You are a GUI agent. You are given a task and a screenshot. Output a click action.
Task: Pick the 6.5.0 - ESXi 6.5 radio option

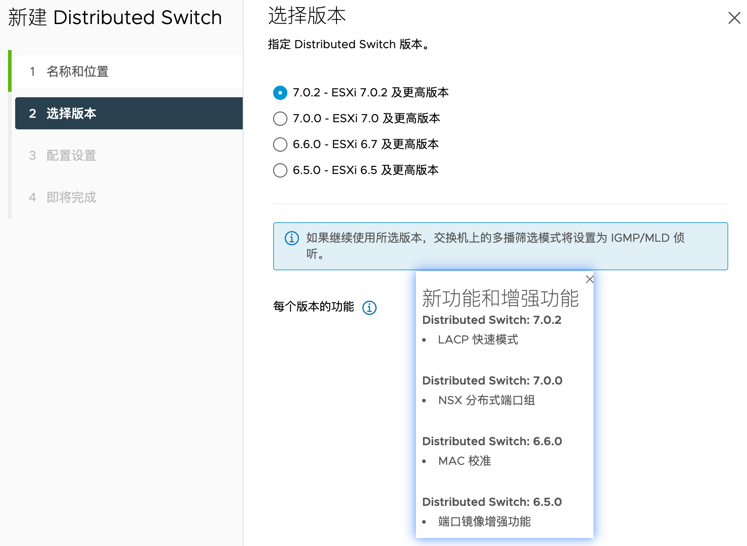tap(280, 170)
